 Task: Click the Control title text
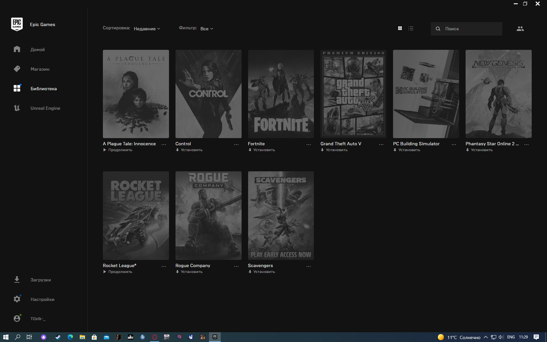point(183,144)
